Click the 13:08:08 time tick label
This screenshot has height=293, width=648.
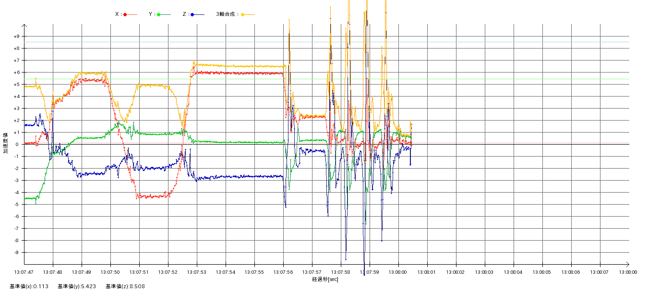[x=628, y=272]
